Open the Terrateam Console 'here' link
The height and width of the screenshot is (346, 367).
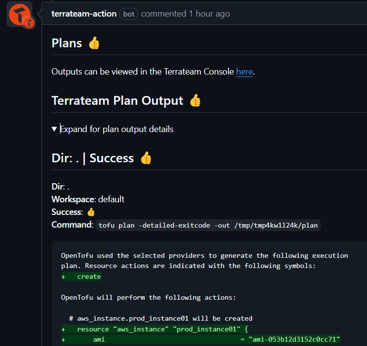(244, 72)
